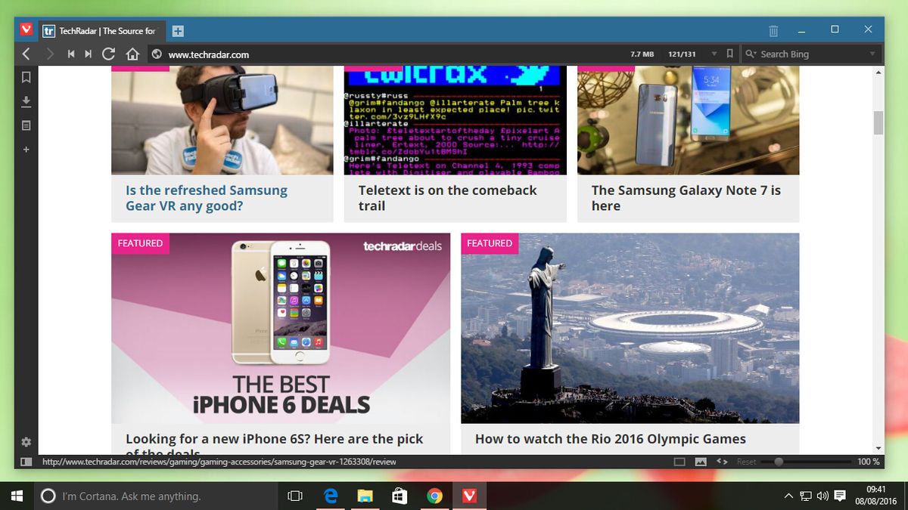The width and height of the screenshot is (908, 510).
Task: Click the Cortana search box
Action: coord(156,496)
